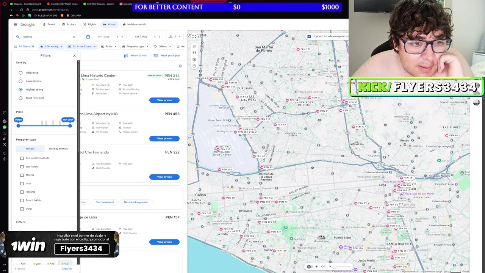Open the 4.5+ rating filter dropdown
This screenshot has width=485, height=273.
[x=52, y=47]
